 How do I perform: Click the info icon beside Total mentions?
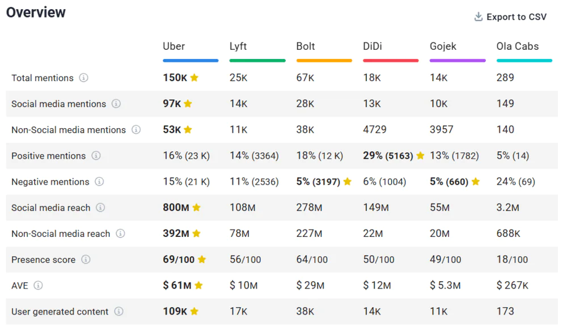[x=83, y=78]
